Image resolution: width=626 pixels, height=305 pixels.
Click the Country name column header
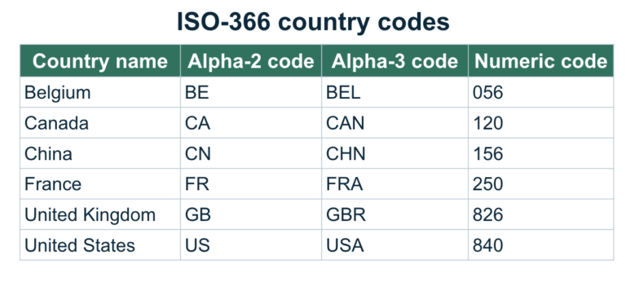coord(100,60)
